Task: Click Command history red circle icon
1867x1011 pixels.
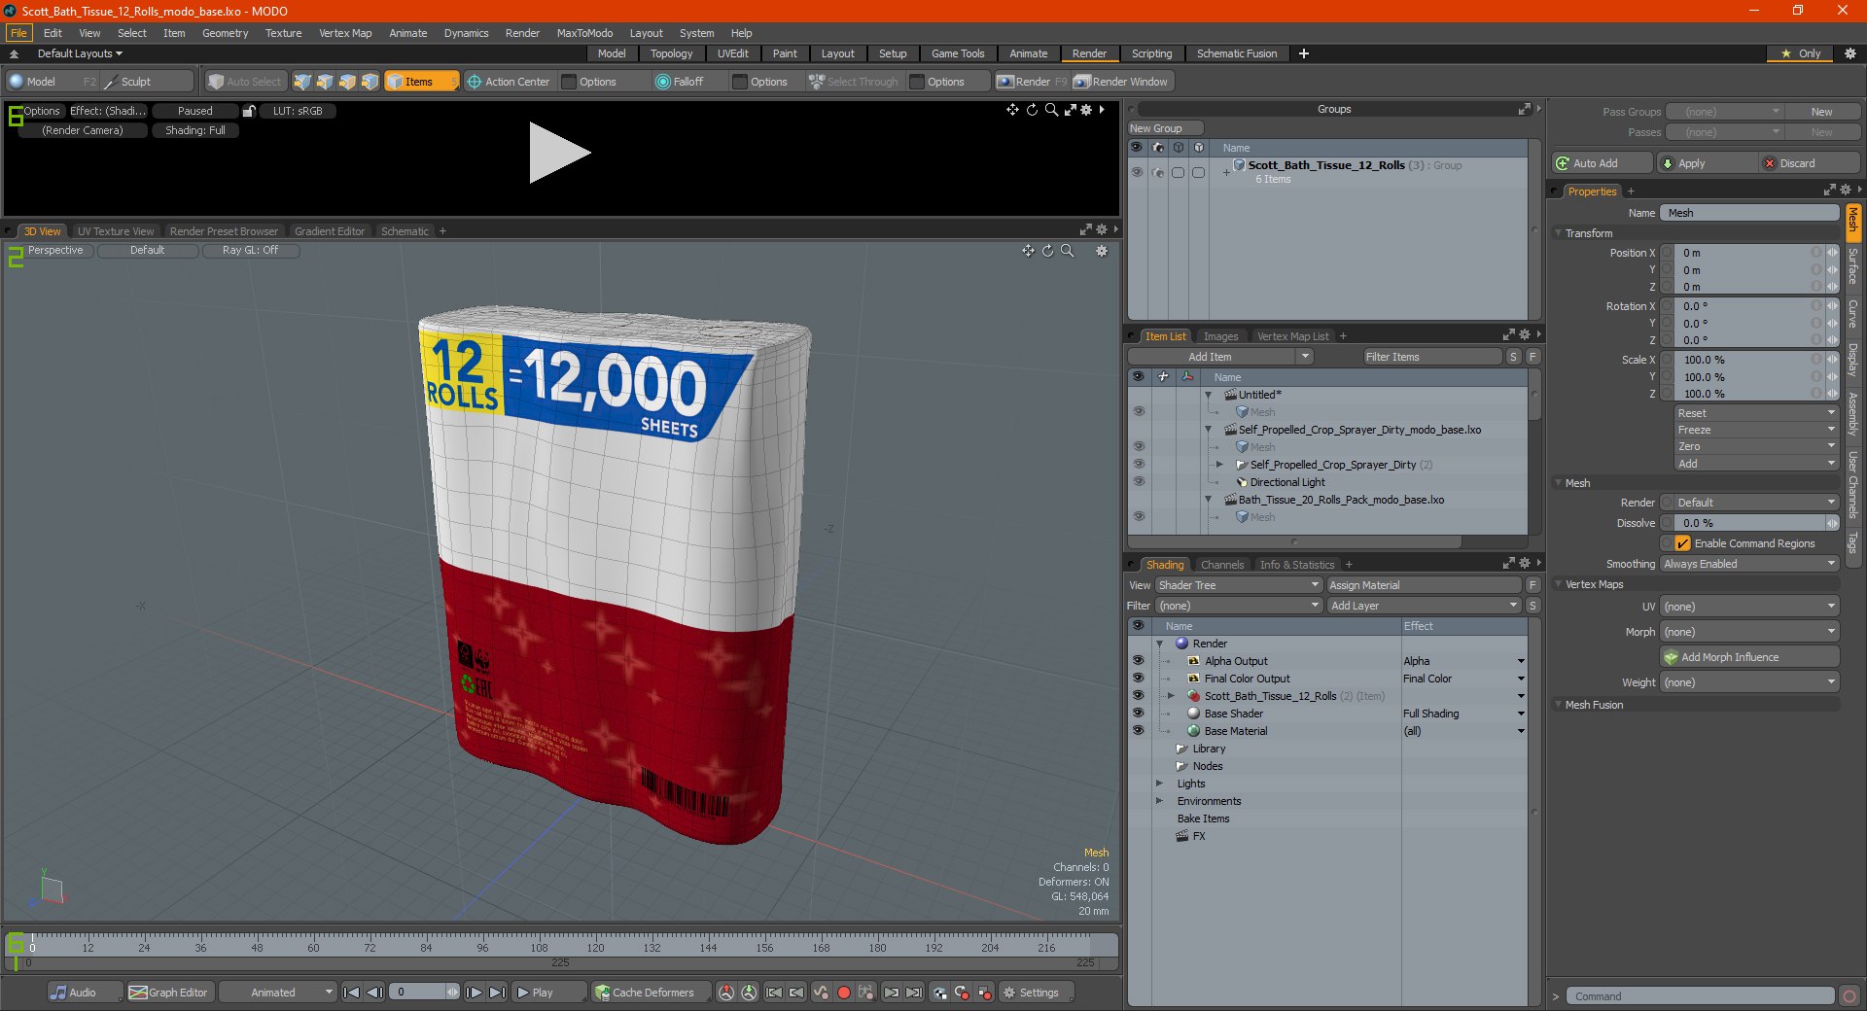Action: [1849, 996]
